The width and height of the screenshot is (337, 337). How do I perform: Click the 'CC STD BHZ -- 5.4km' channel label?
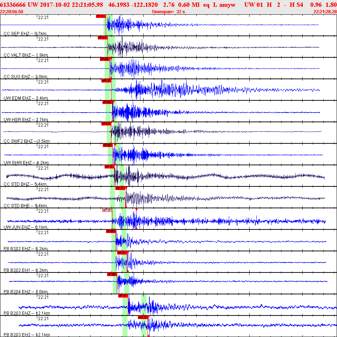pos(25,184)
